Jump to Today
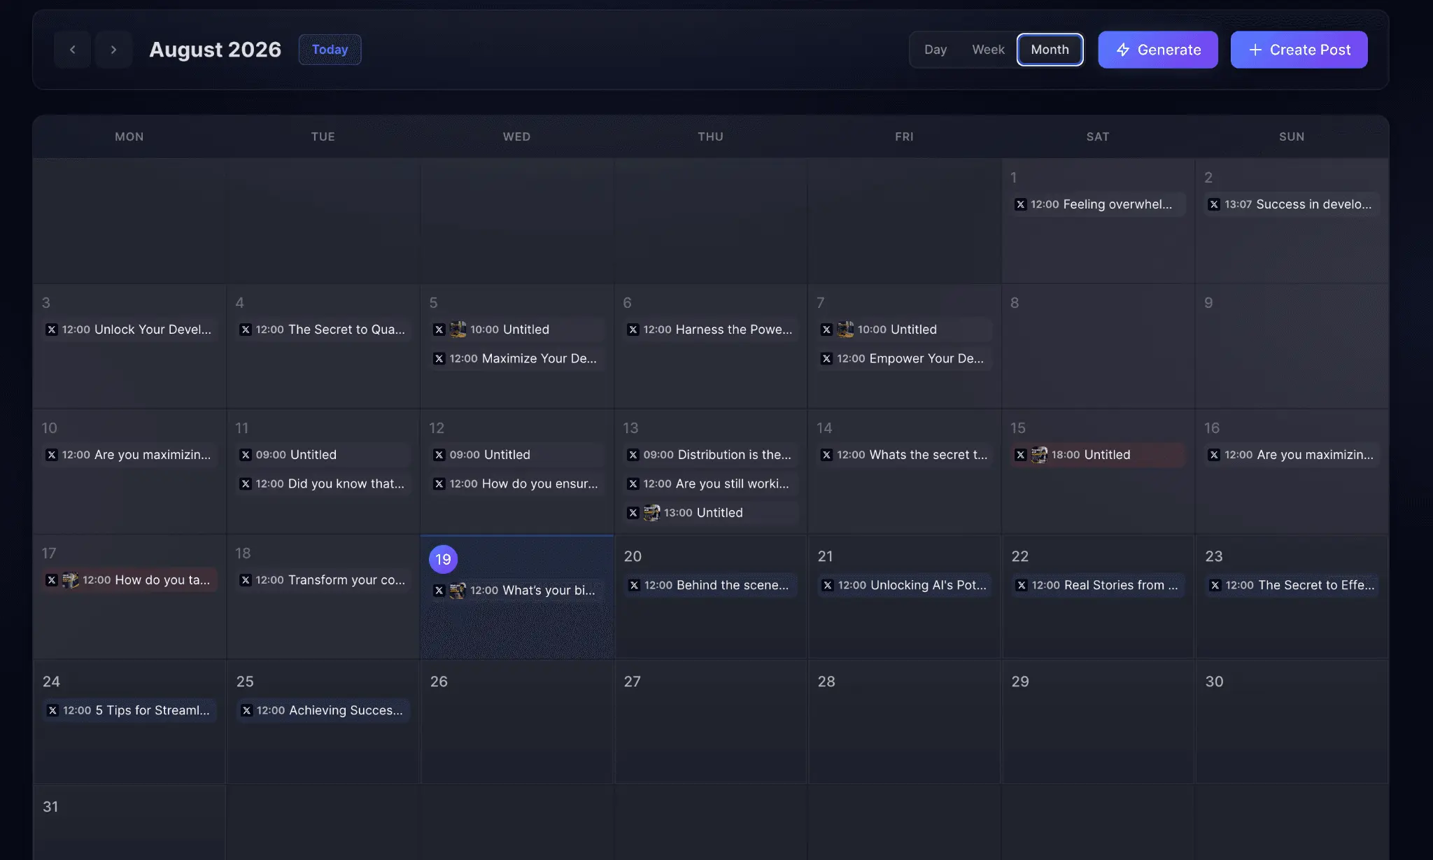This screenshot has height=860, width=1433. point(330,50)
